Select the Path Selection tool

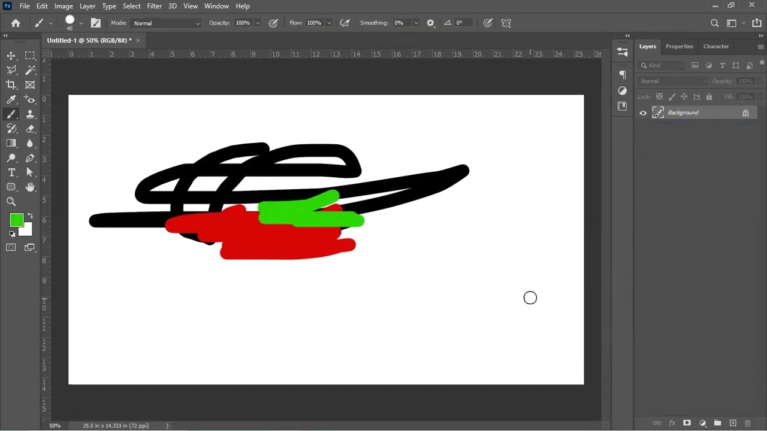coord(30,172)
